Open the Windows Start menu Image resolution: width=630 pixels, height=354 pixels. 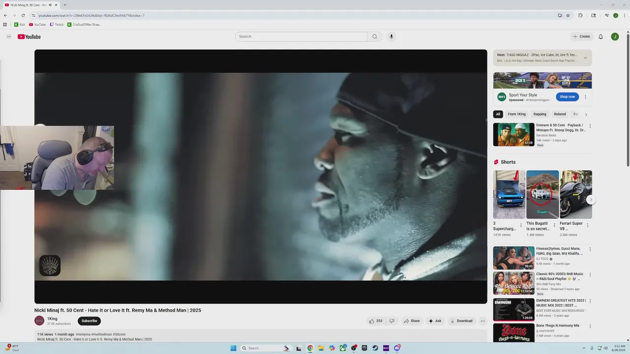point(233,348)
